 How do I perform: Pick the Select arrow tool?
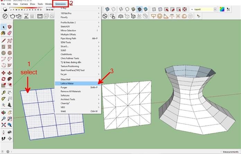click(3, 27)
